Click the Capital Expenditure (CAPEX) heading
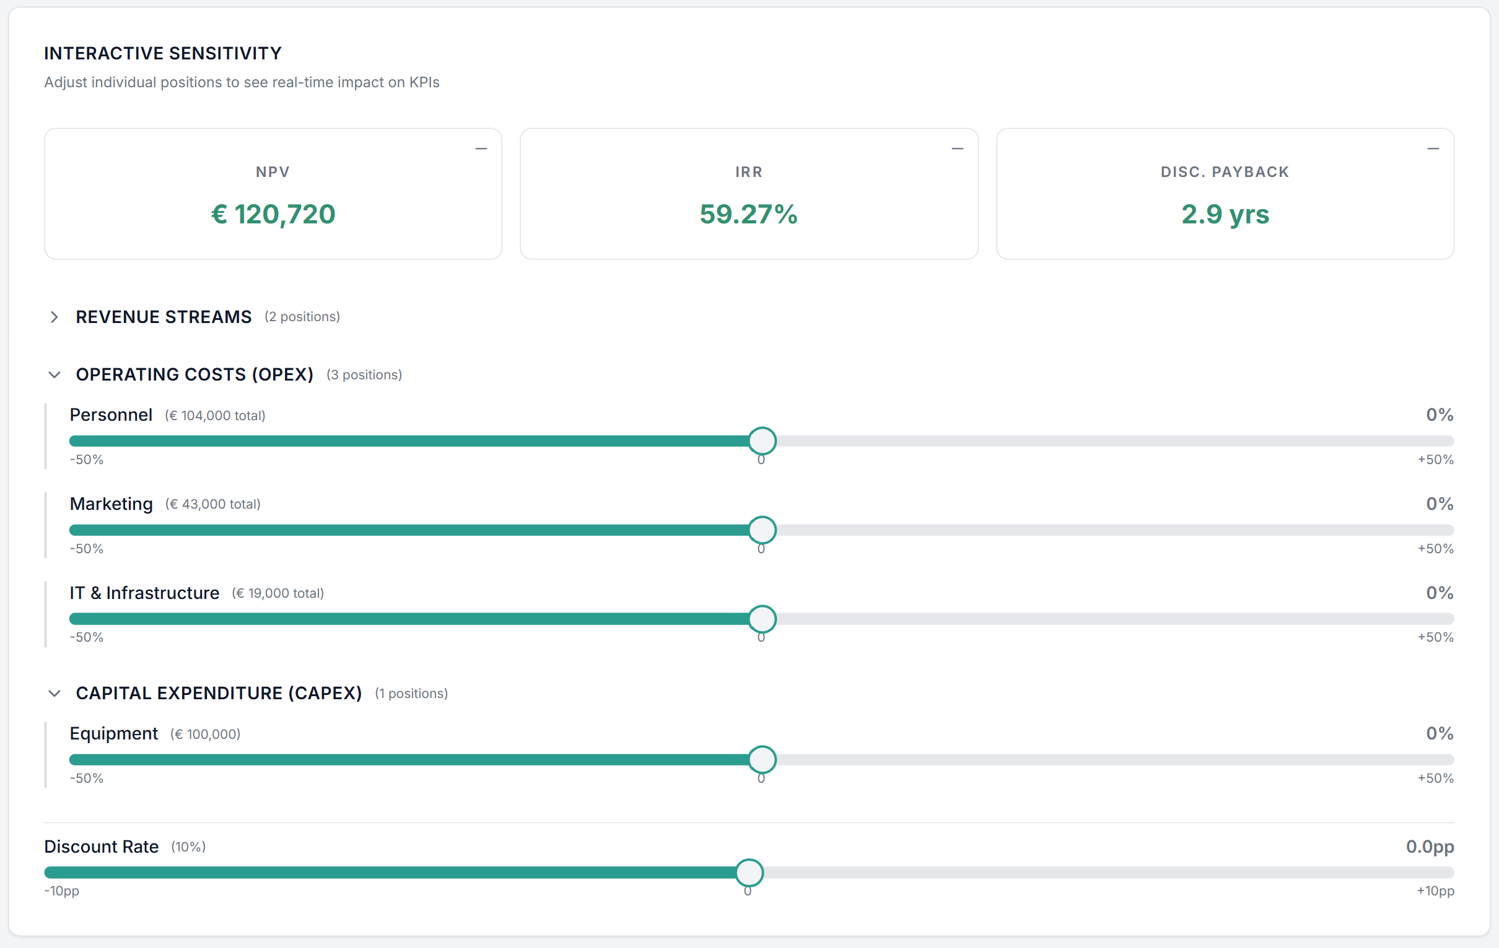The height and width of the screenshot is (948, 1499). (219, 693)
